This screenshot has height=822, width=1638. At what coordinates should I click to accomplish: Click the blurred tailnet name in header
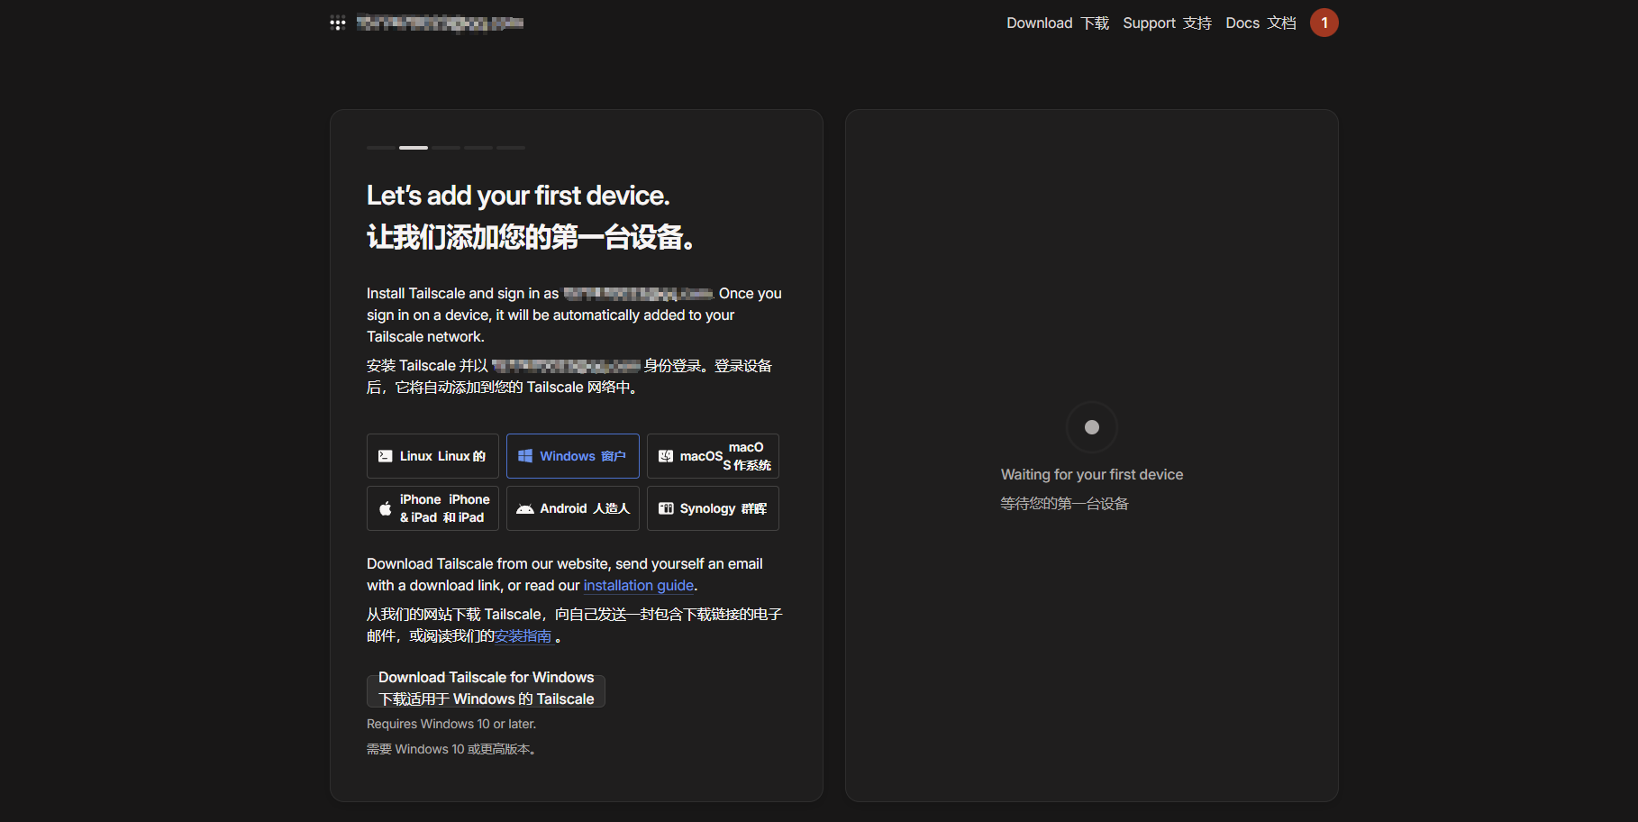pyautogui.click(x=440, y=23)
